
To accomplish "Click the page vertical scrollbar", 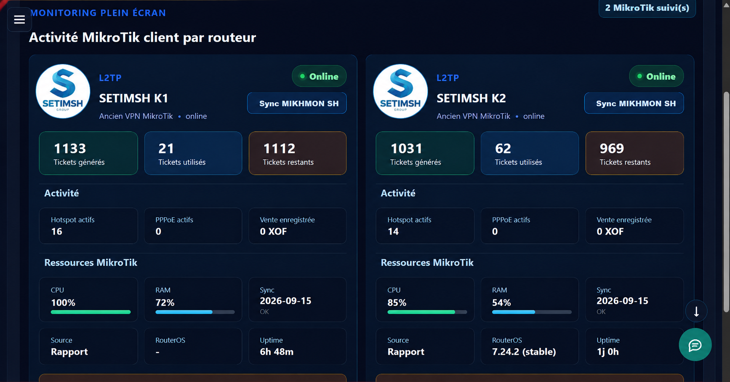I will [x=726, y=202].
